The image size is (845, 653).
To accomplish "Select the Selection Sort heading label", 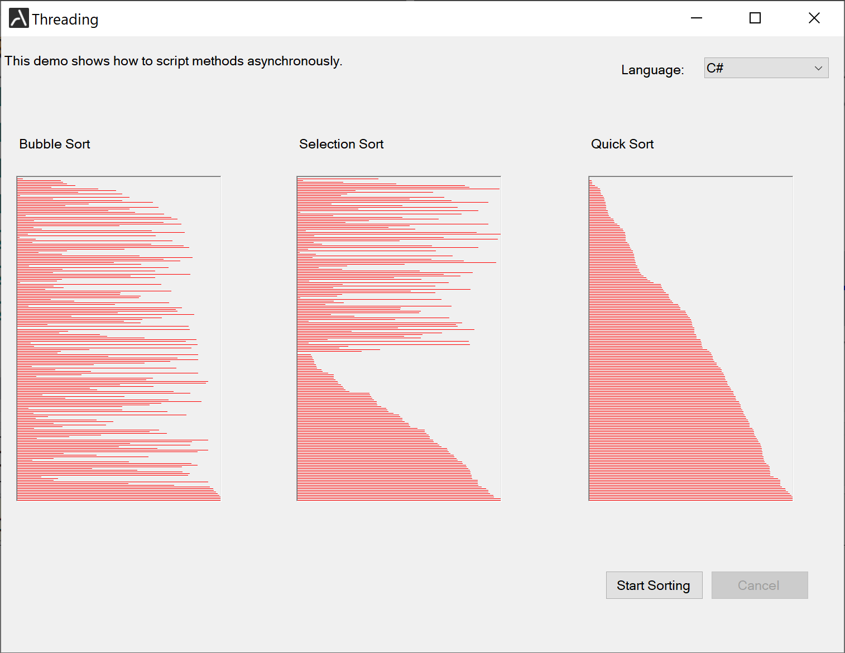I will 342,144.
